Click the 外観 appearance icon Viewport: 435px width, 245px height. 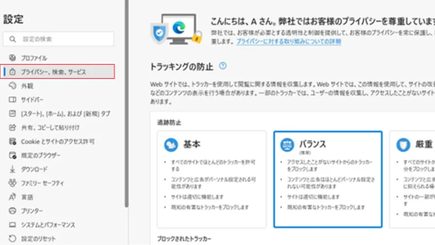click(13, 86)
